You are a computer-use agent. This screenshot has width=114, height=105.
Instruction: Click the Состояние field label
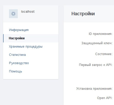[x=104, y=54]
